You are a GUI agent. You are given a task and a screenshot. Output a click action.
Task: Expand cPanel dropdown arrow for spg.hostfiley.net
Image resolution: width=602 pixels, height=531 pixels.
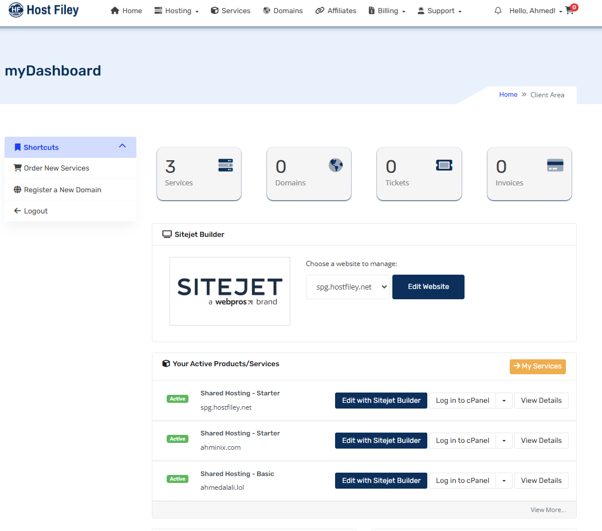(504, 401)
